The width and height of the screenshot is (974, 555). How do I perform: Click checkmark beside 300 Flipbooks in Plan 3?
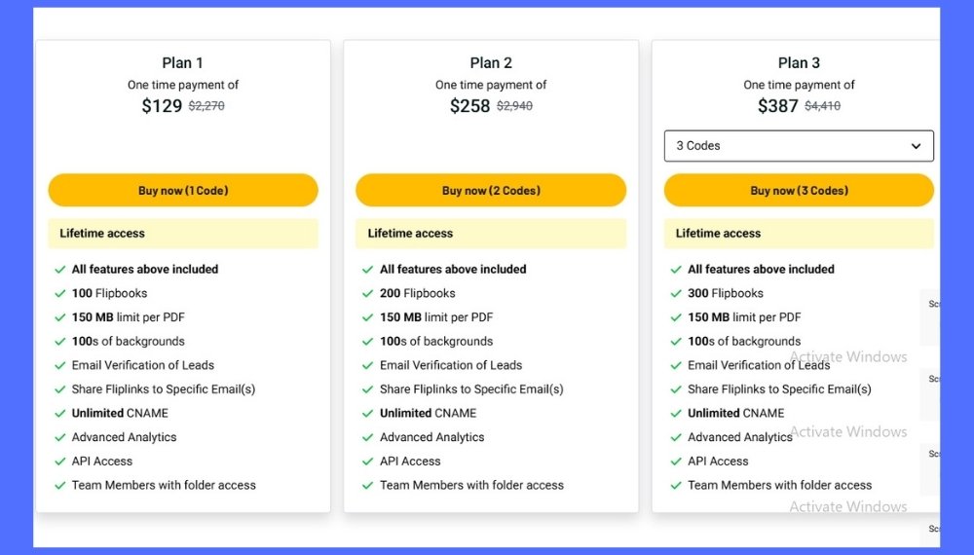676,293
